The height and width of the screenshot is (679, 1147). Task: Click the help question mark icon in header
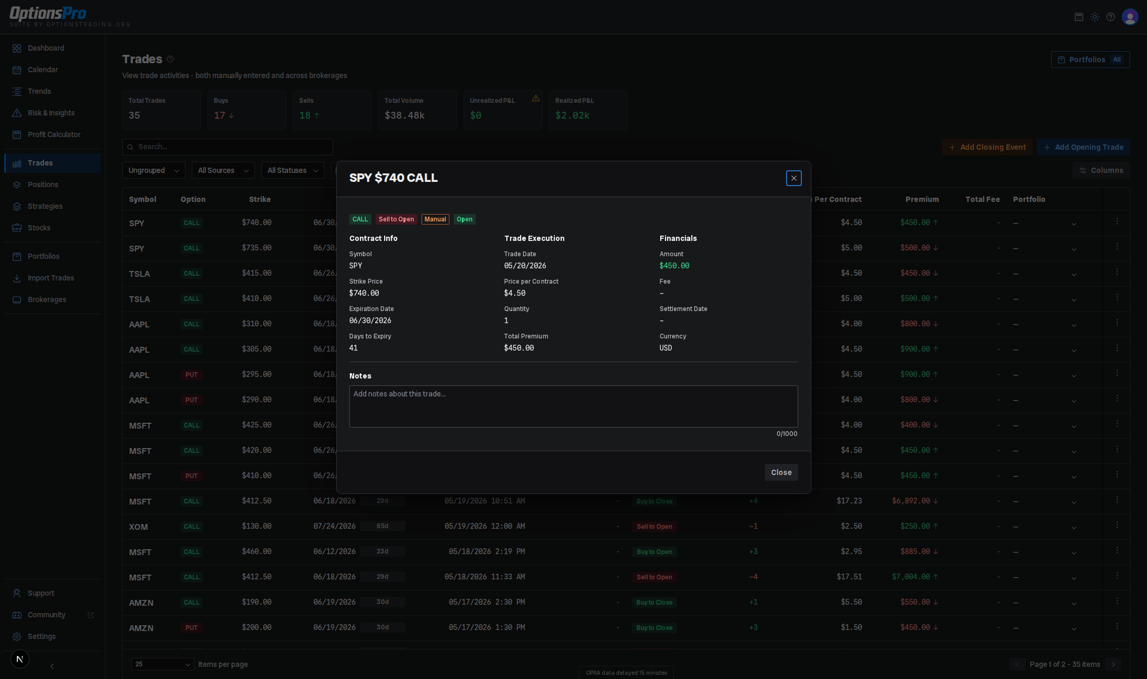point(1110,17)
